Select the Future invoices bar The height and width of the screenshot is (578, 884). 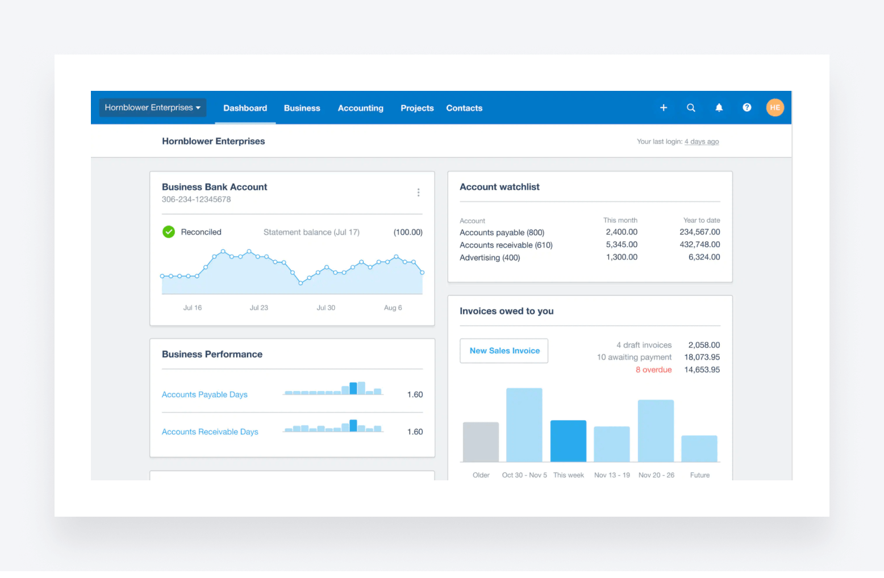point(699,449)
